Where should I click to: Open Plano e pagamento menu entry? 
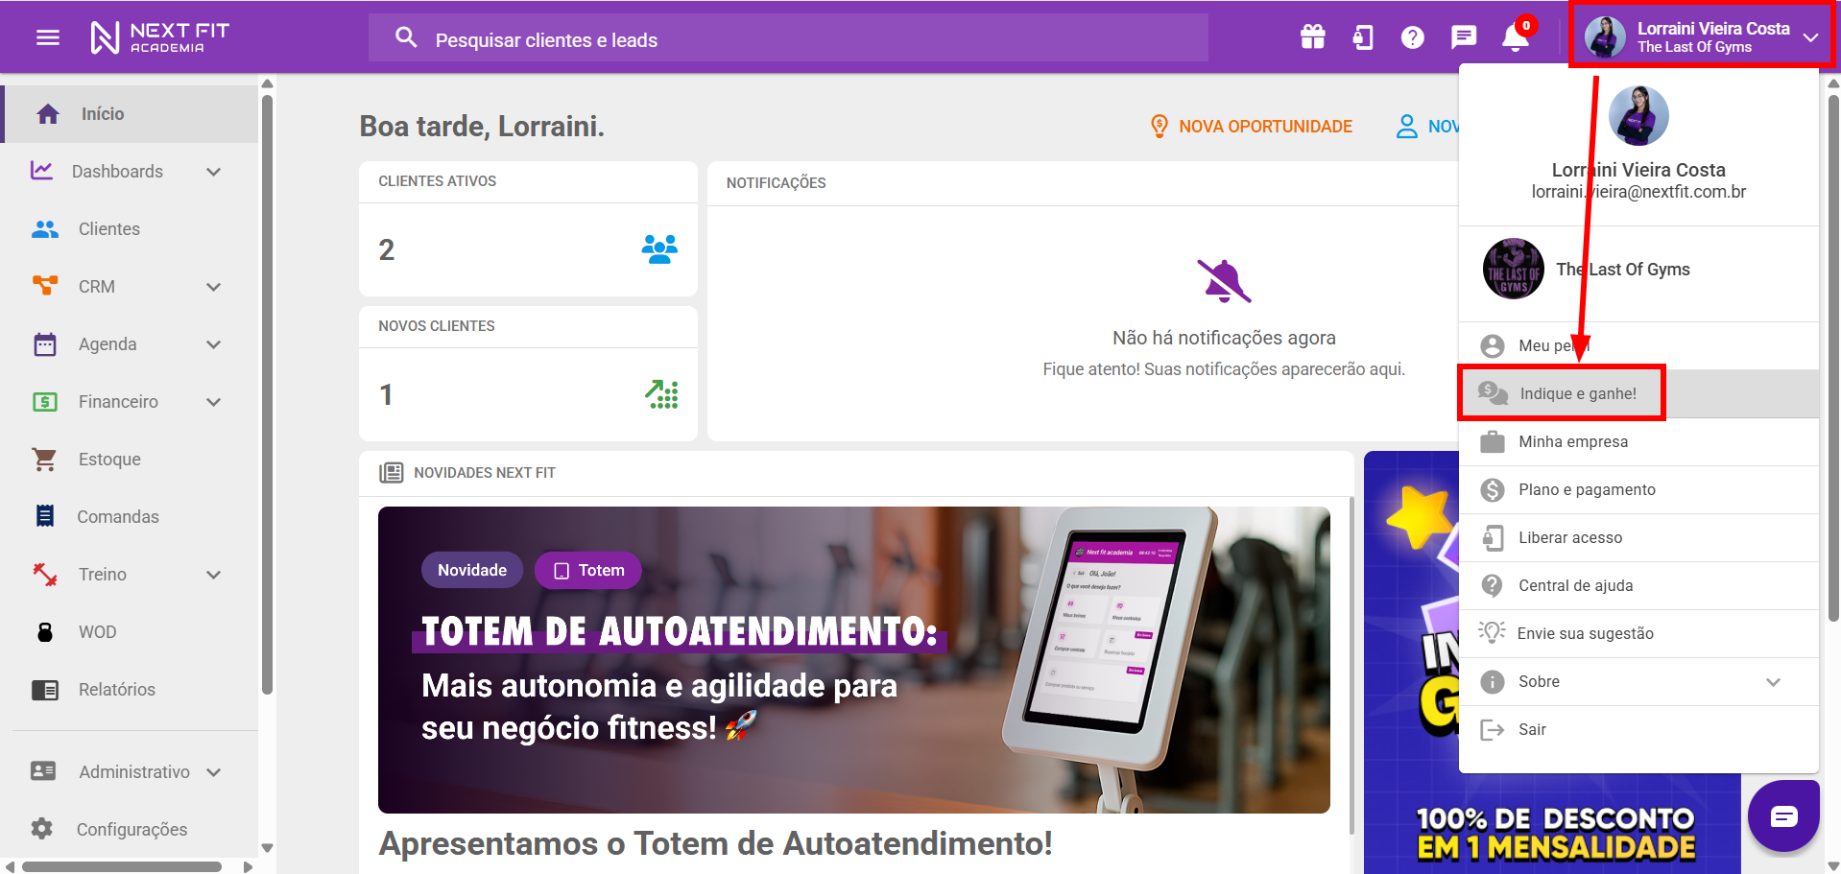tap(1638, 489)
